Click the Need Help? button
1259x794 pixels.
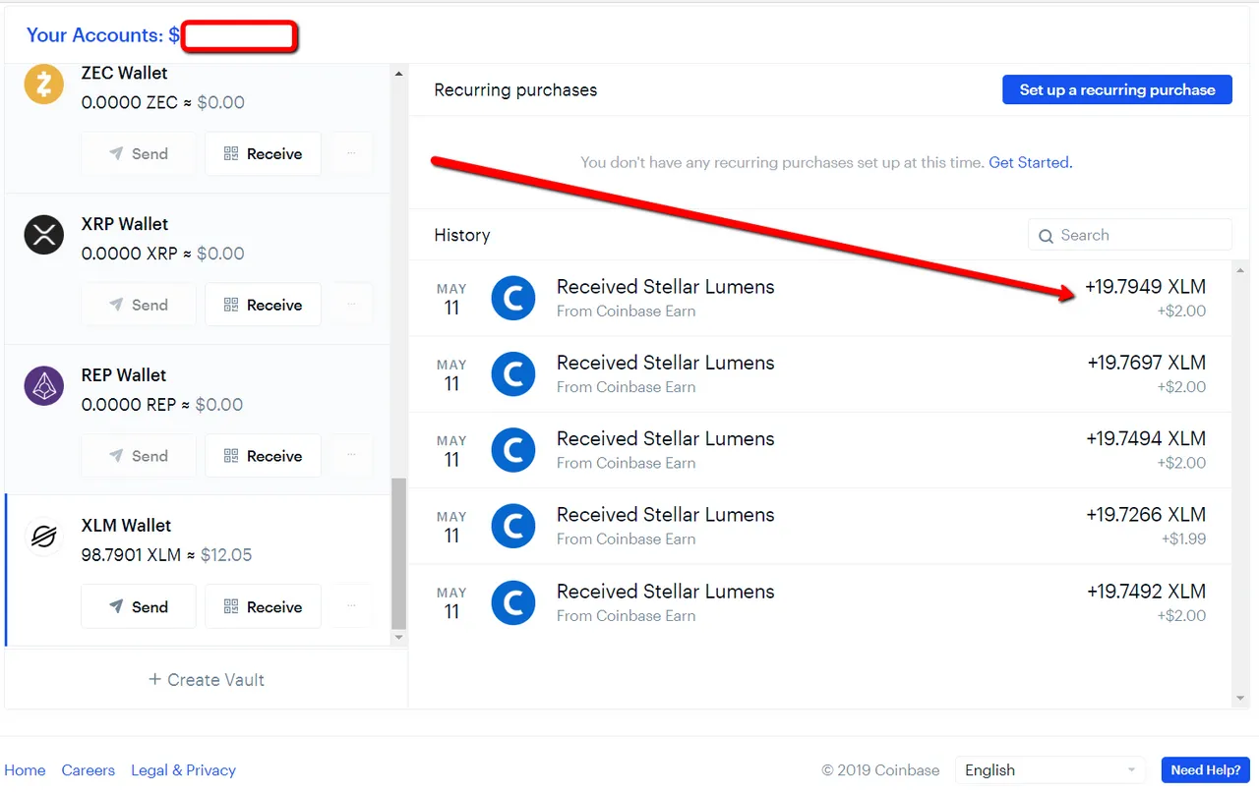(1206, 769)
